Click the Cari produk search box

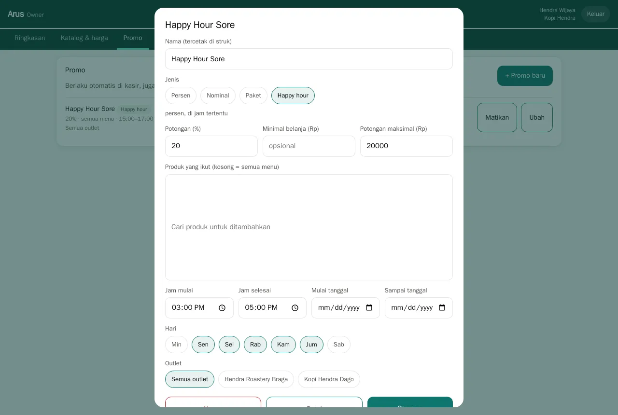click(x=309, y=227)
